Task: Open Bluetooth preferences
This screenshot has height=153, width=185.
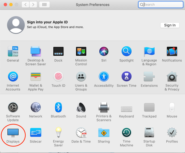Action: [x=58, y=107]
